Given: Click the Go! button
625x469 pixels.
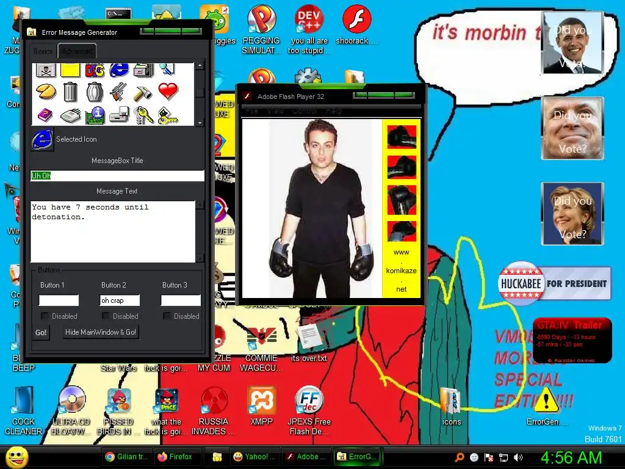Looking at the screenshot, I should [41, 332].
